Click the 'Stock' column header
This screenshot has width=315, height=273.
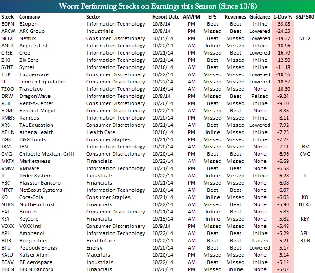7,17
